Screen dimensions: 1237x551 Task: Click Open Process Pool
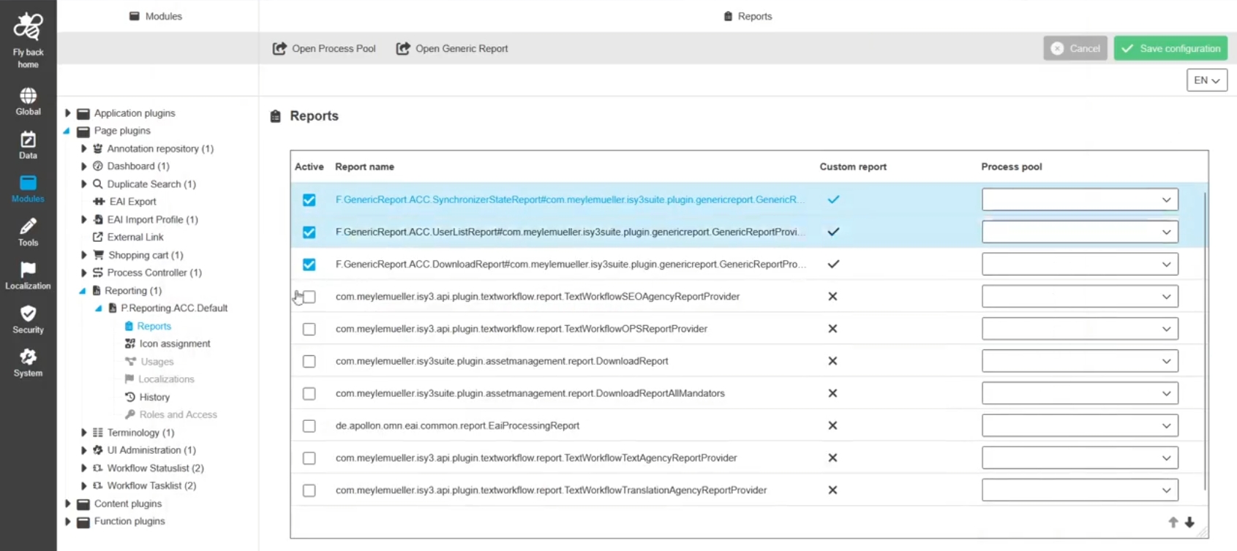[x=324, y=48]
